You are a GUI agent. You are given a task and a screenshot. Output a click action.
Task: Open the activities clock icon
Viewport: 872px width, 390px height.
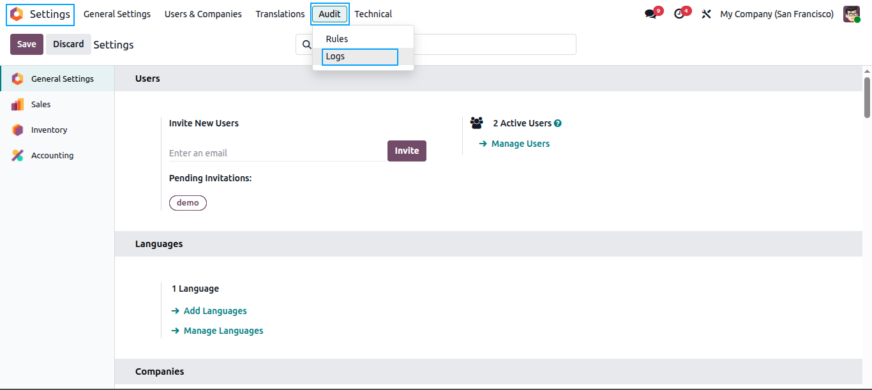(679, 14)
